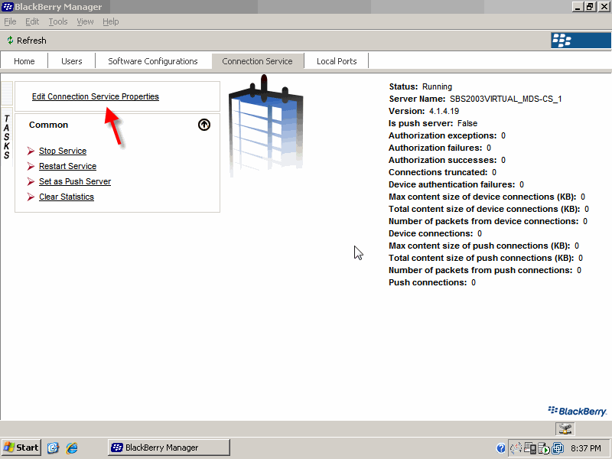Click the gauge-shaped tray icon
This screenshot has width=612, height=459.
pos(516,448)
